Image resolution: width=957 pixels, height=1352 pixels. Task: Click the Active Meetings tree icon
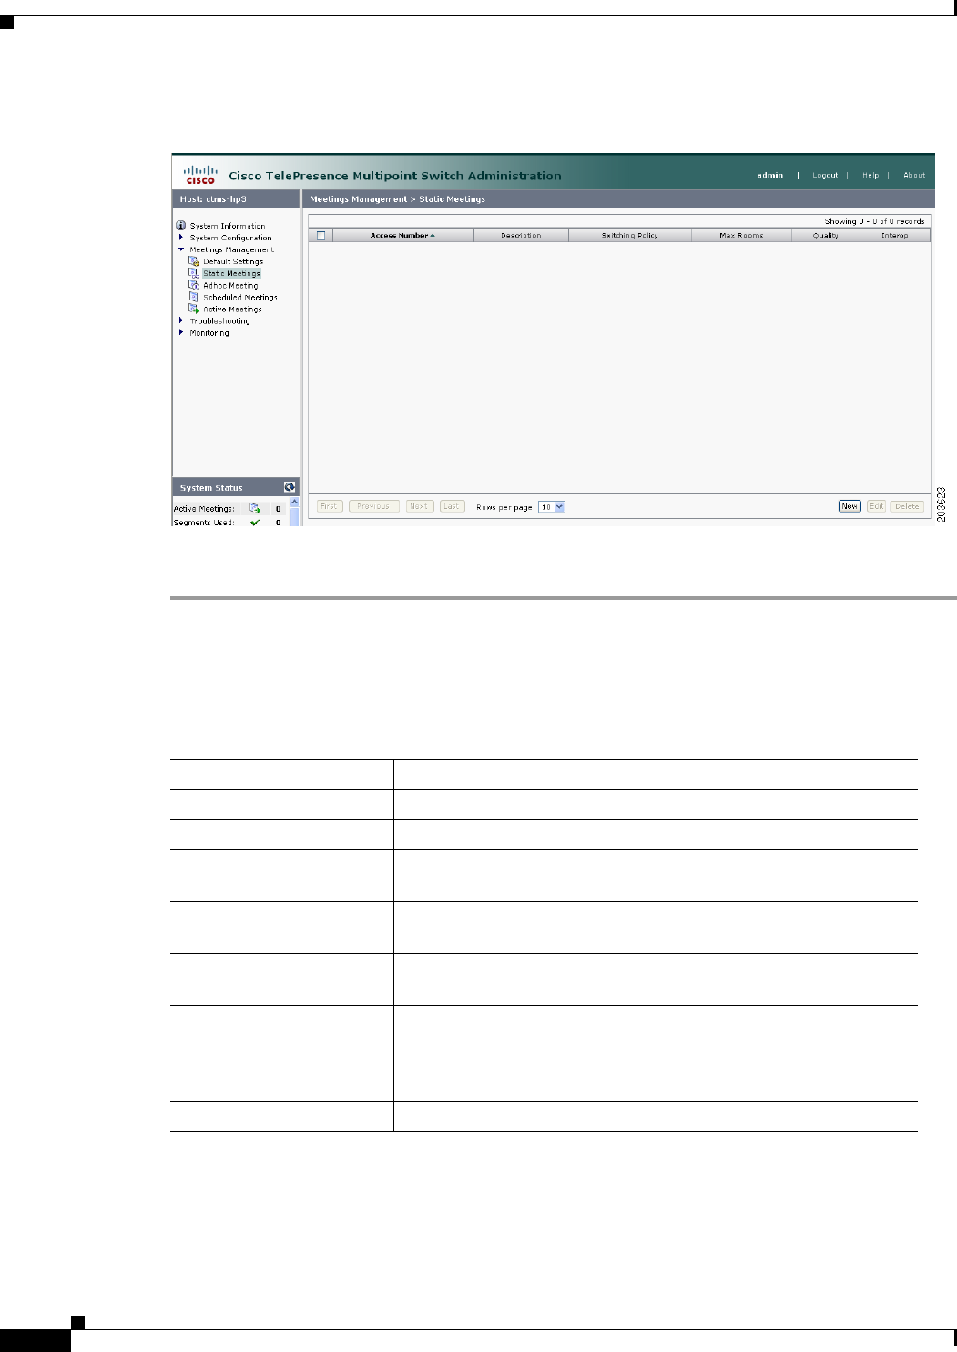pyautogui.click(x=194, y=309)
